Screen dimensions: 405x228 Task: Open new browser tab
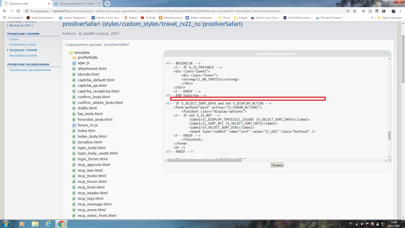108,4
